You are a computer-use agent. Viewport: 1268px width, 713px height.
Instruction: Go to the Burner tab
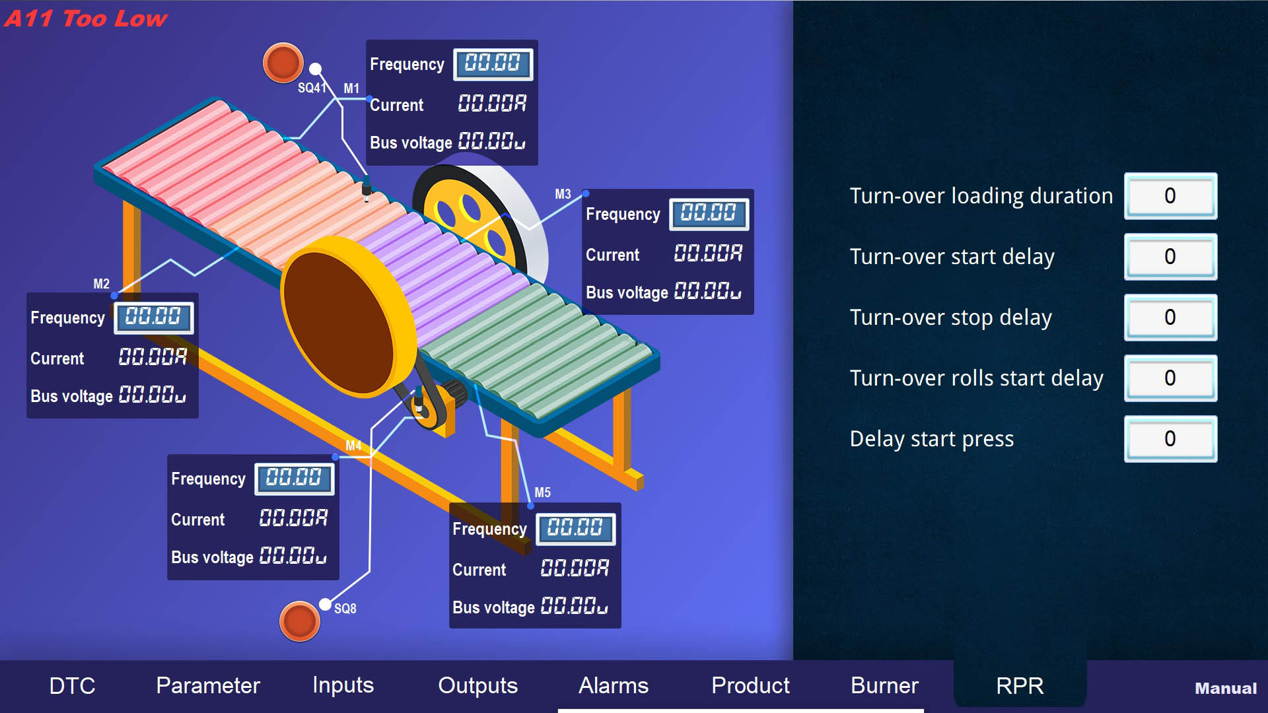[884, 685]
